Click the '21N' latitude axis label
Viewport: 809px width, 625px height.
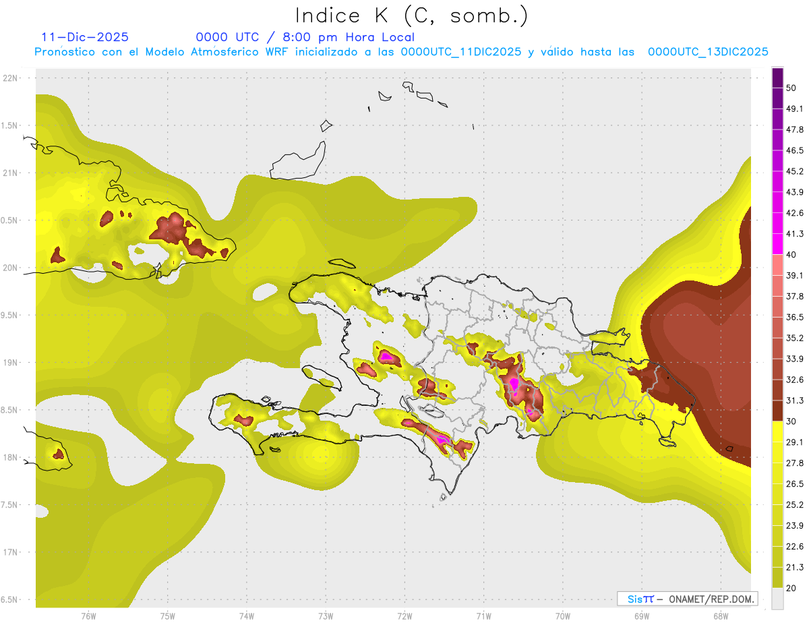pyautogui.click(x=10, y=173)
